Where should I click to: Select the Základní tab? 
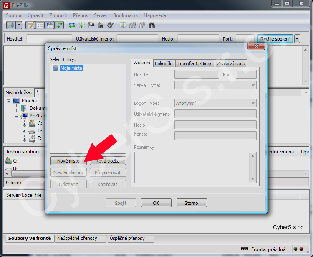tap(142, 63)
